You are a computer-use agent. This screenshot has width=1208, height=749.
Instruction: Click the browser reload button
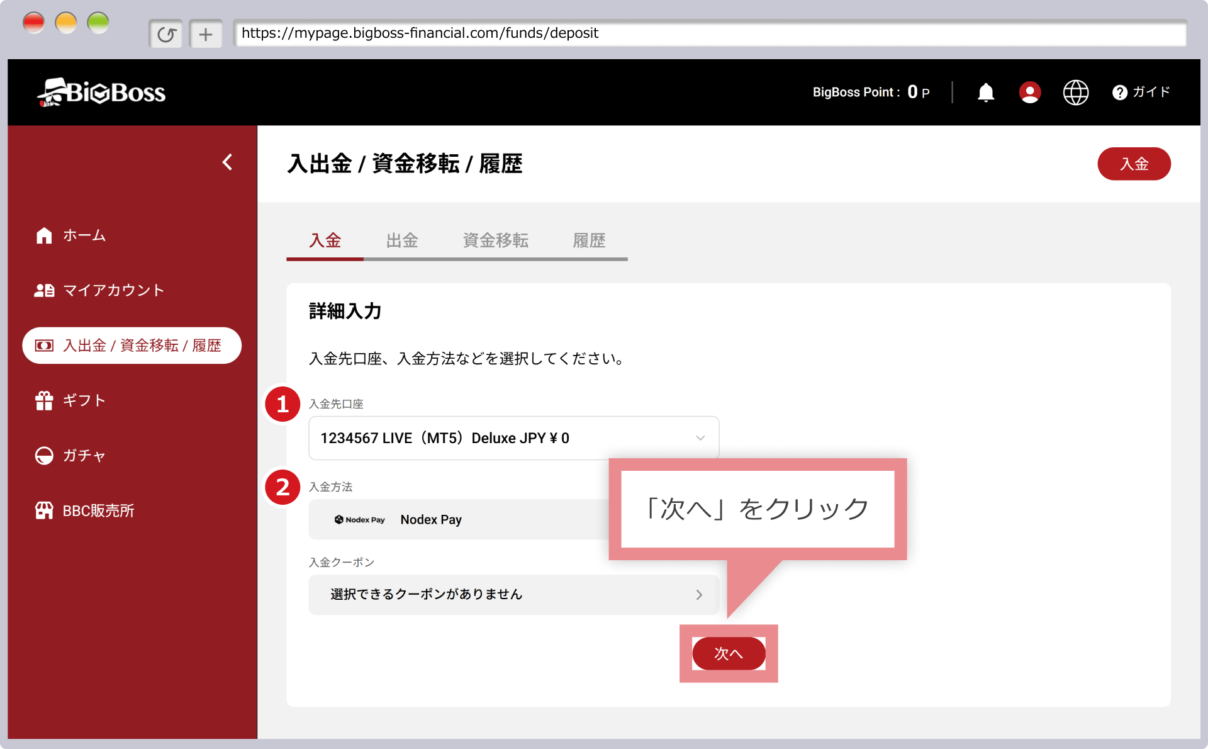[166, 34]
